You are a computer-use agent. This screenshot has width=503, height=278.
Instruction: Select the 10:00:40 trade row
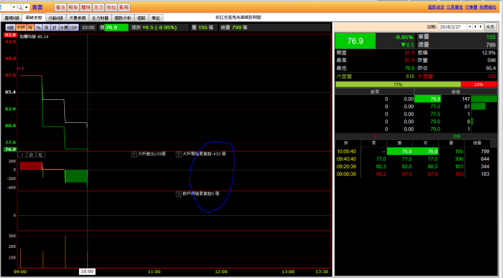(x=416, y=152)
